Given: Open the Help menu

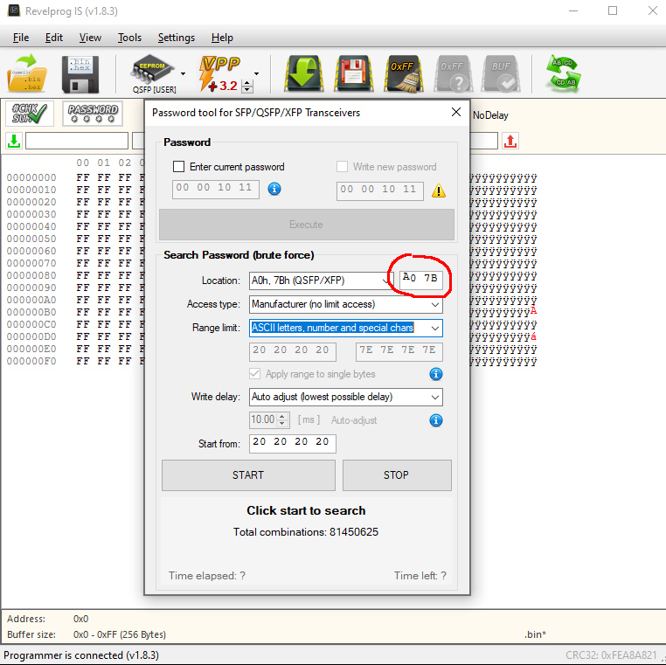Looking at the screenshot, I should coord(222,38).
